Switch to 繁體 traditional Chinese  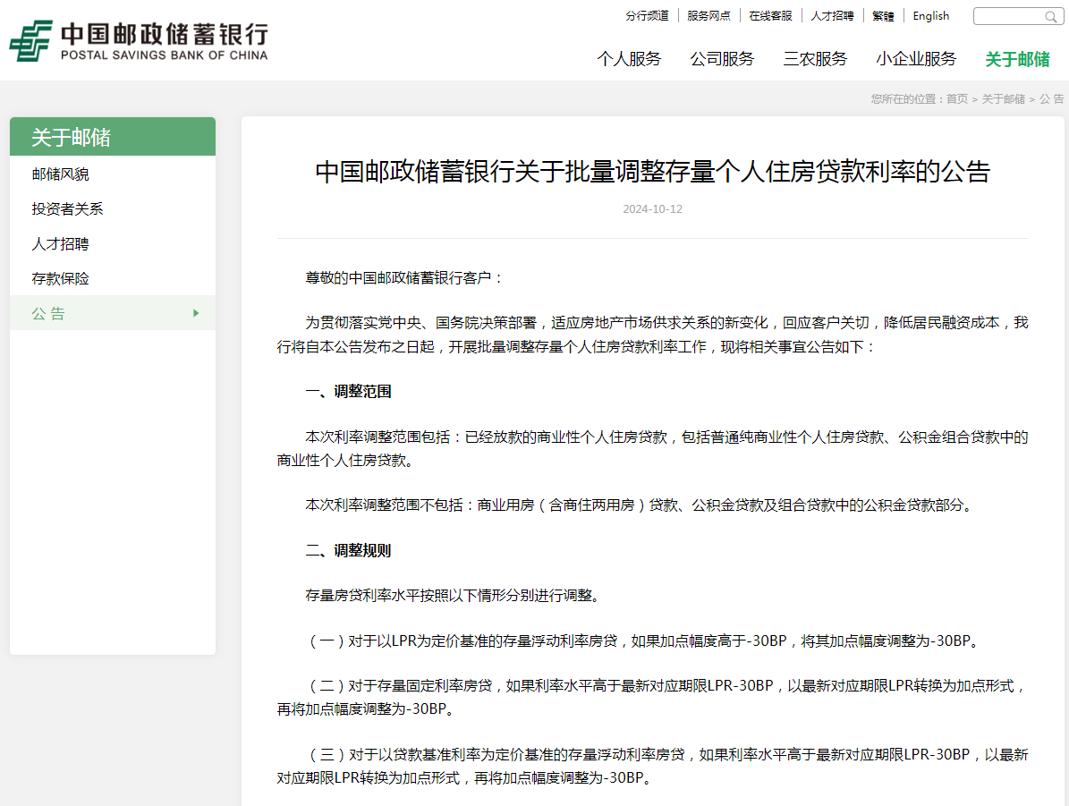click(883, 16)
